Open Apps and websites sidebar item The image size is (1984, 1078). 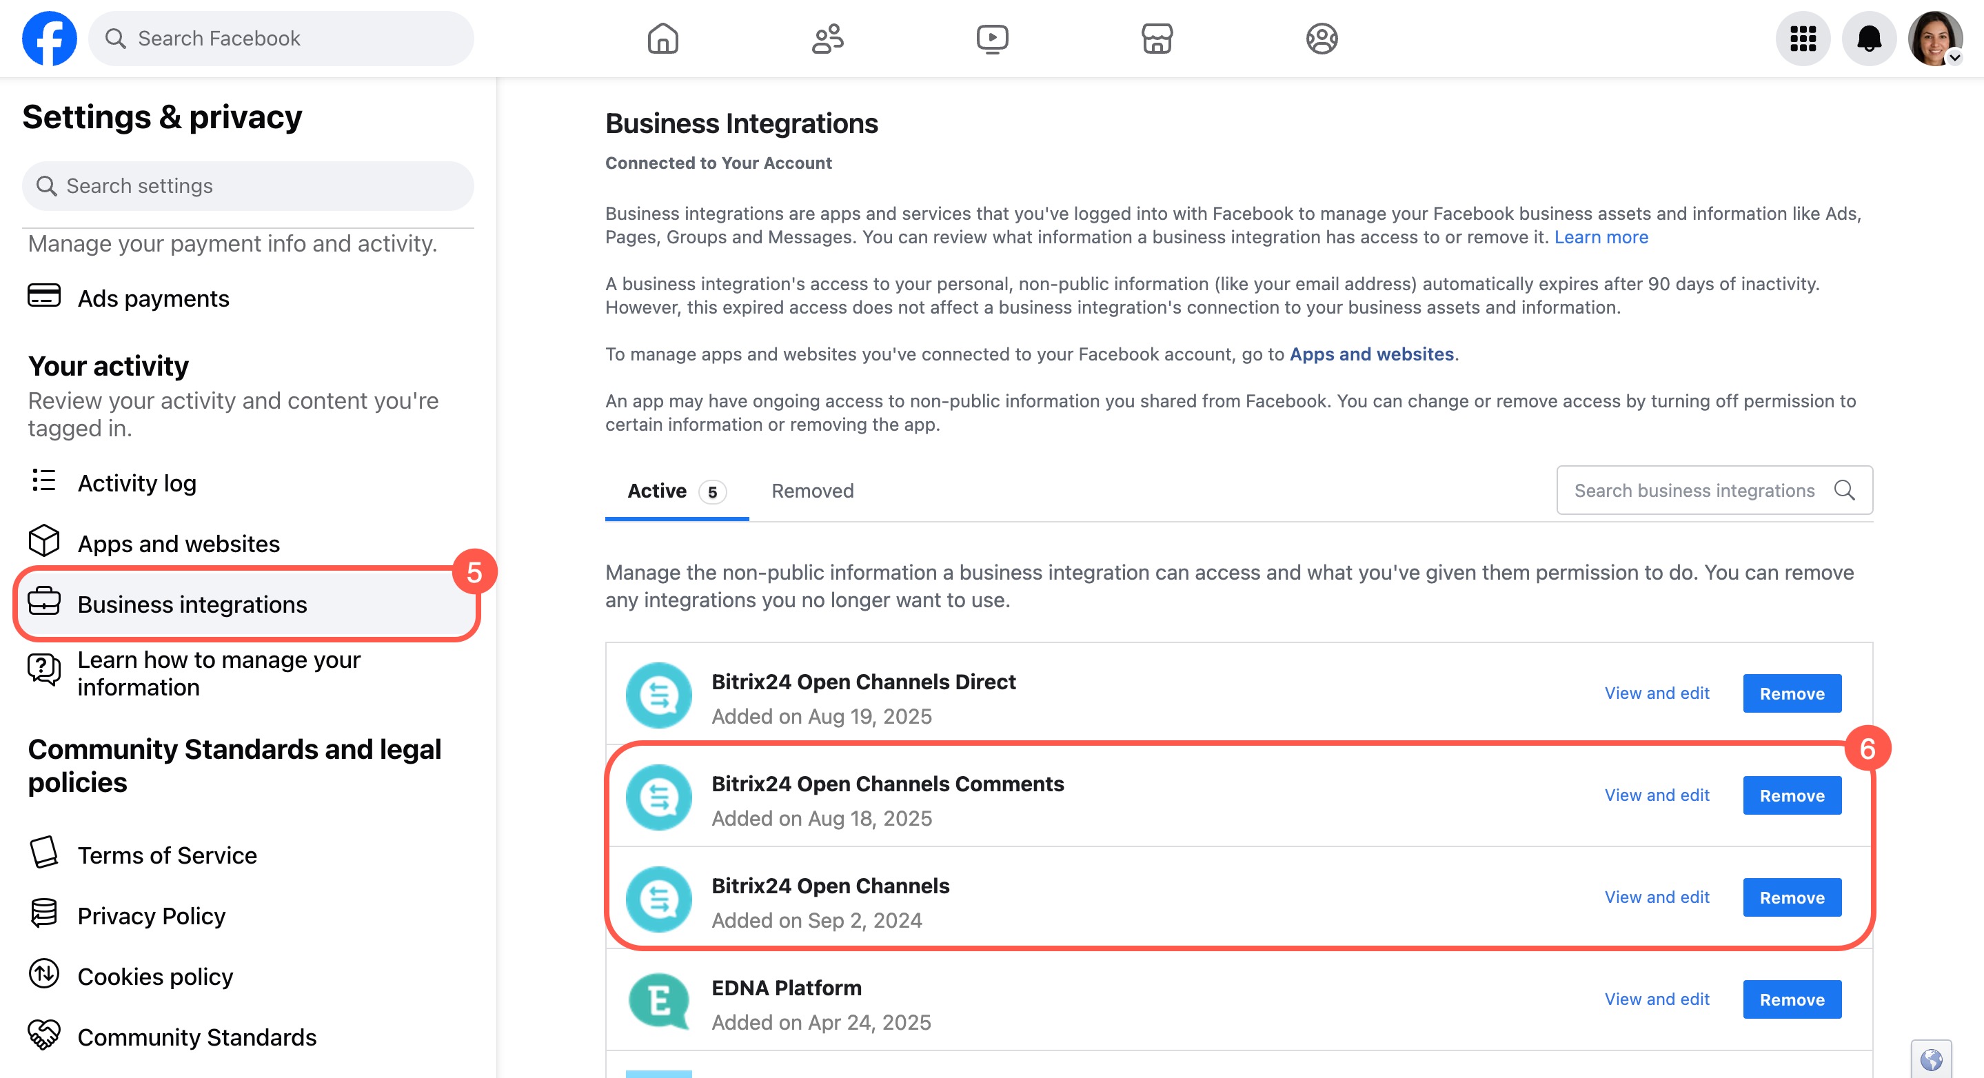[x=178, y=544]
